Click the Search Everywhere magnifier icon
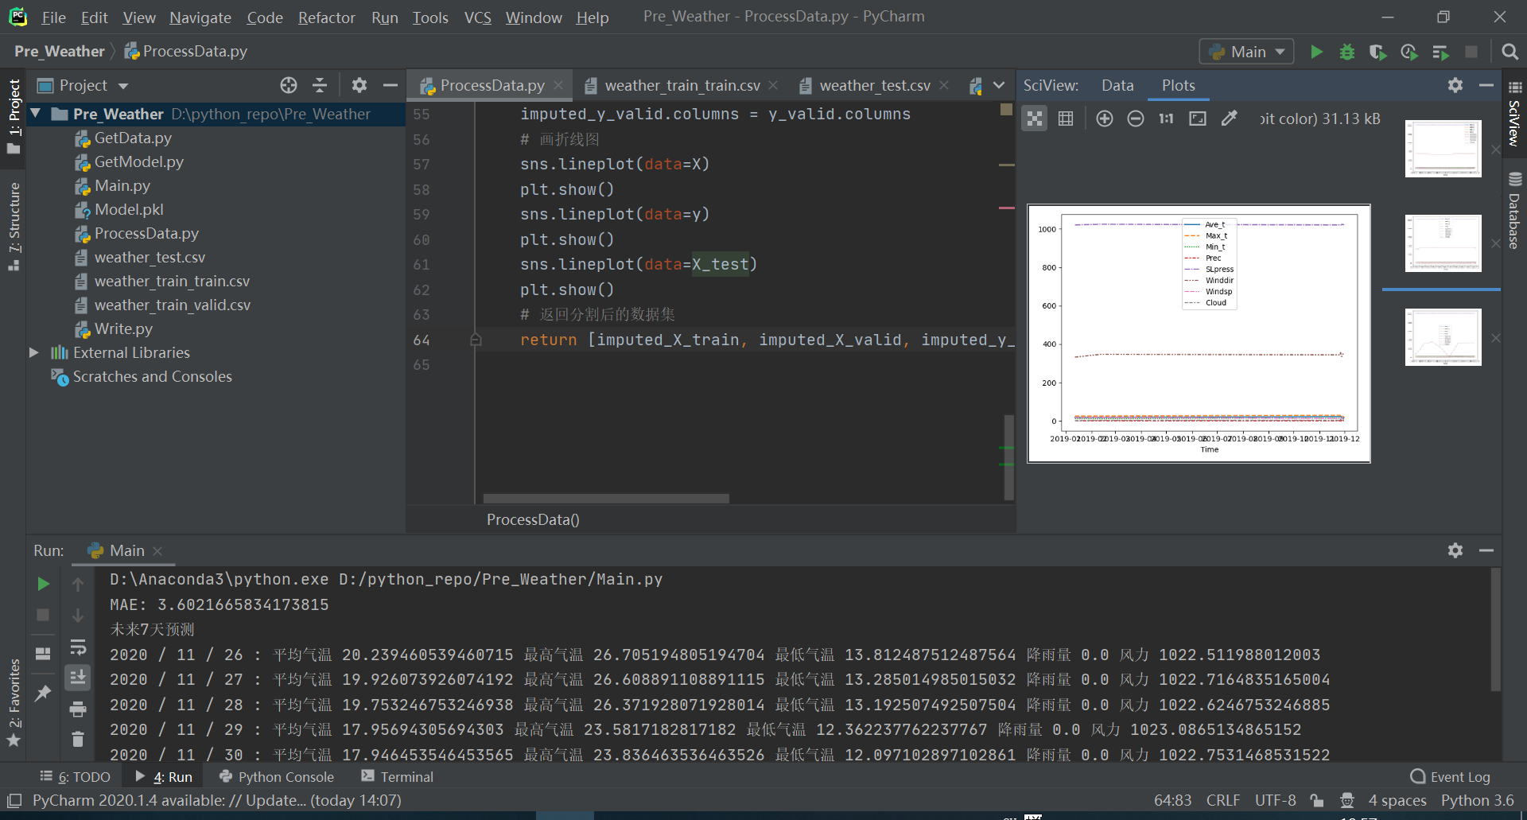The height and width of the screenshot is (820, 1527). tap(1509, 52)
